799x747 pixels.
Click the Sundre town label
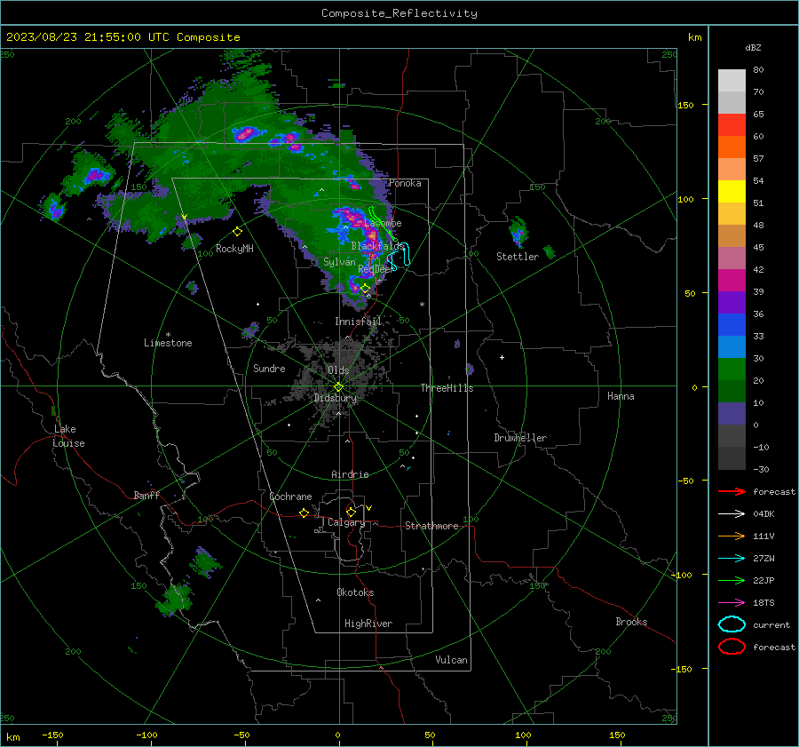point(269,369)
